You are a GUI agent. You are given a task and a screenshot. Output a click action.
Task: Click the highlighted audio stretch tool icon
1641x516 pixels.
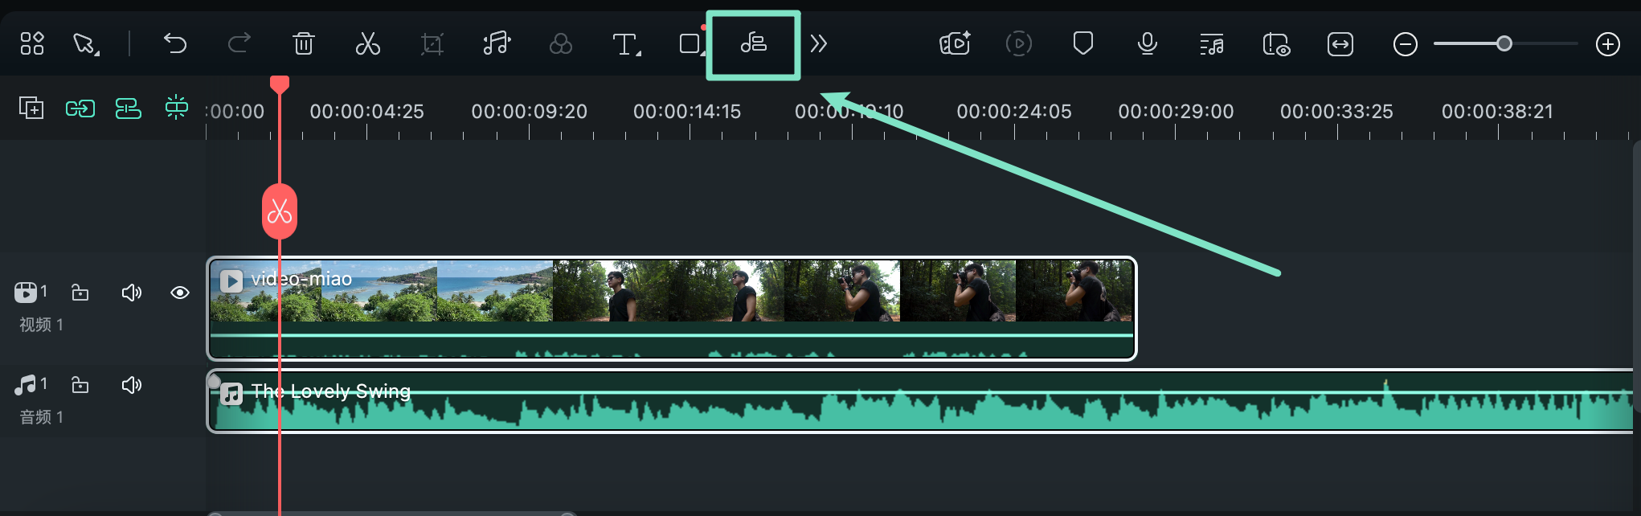point(753,43)
